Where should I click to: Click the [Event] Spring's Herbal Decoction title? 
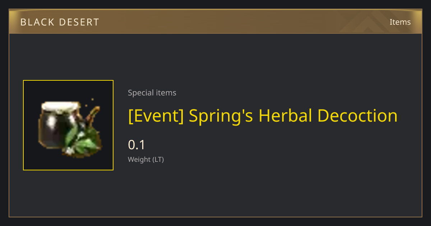click(263, 116)
